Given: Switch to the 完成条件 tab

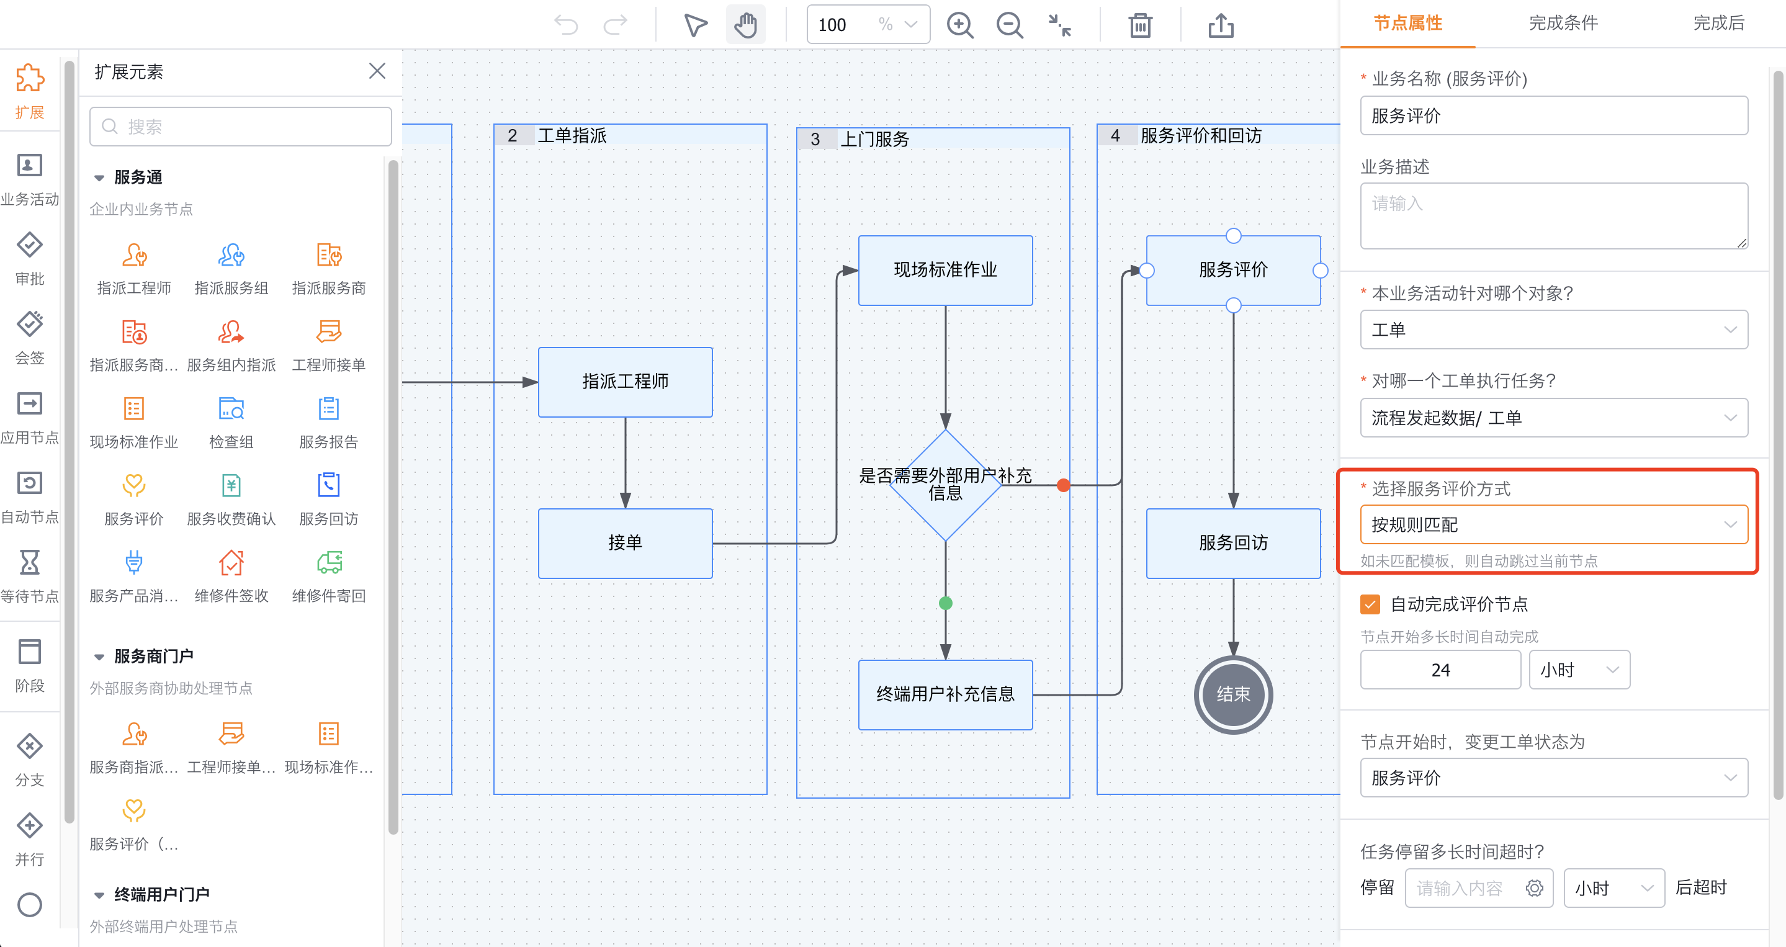Looking at the screenshot, I should (x=1563, y=23).
